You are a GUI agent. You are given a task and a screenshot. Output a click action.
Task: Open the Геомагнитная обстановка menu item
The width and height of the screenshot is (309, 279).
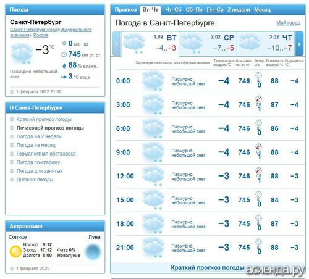coord(46,154)
